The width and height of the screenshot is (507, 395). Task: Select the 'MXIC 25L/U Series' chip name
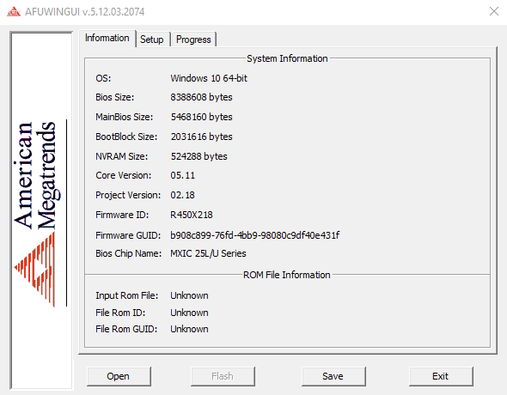click(x=208, y=253)
